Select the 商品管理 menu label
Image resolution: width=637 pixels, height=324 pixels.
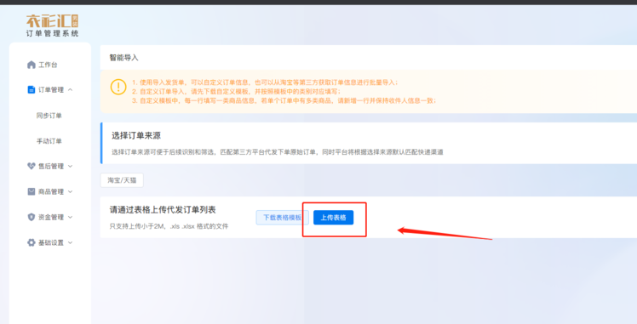click(x=51, y=192)
